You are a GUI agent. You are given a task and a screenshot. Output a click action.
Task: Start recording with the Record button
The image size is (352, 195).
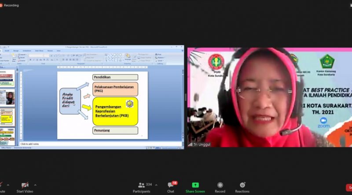click(220, 187)
